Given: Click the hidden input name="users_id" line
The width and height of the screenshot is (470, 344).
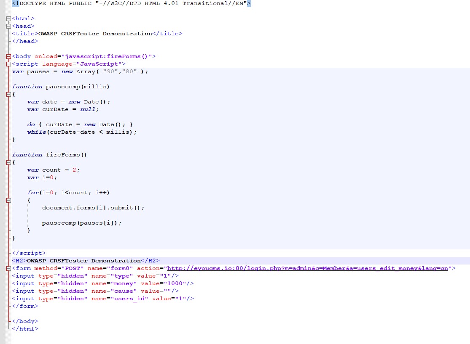Looking at the screenshot, I should 103,299.
